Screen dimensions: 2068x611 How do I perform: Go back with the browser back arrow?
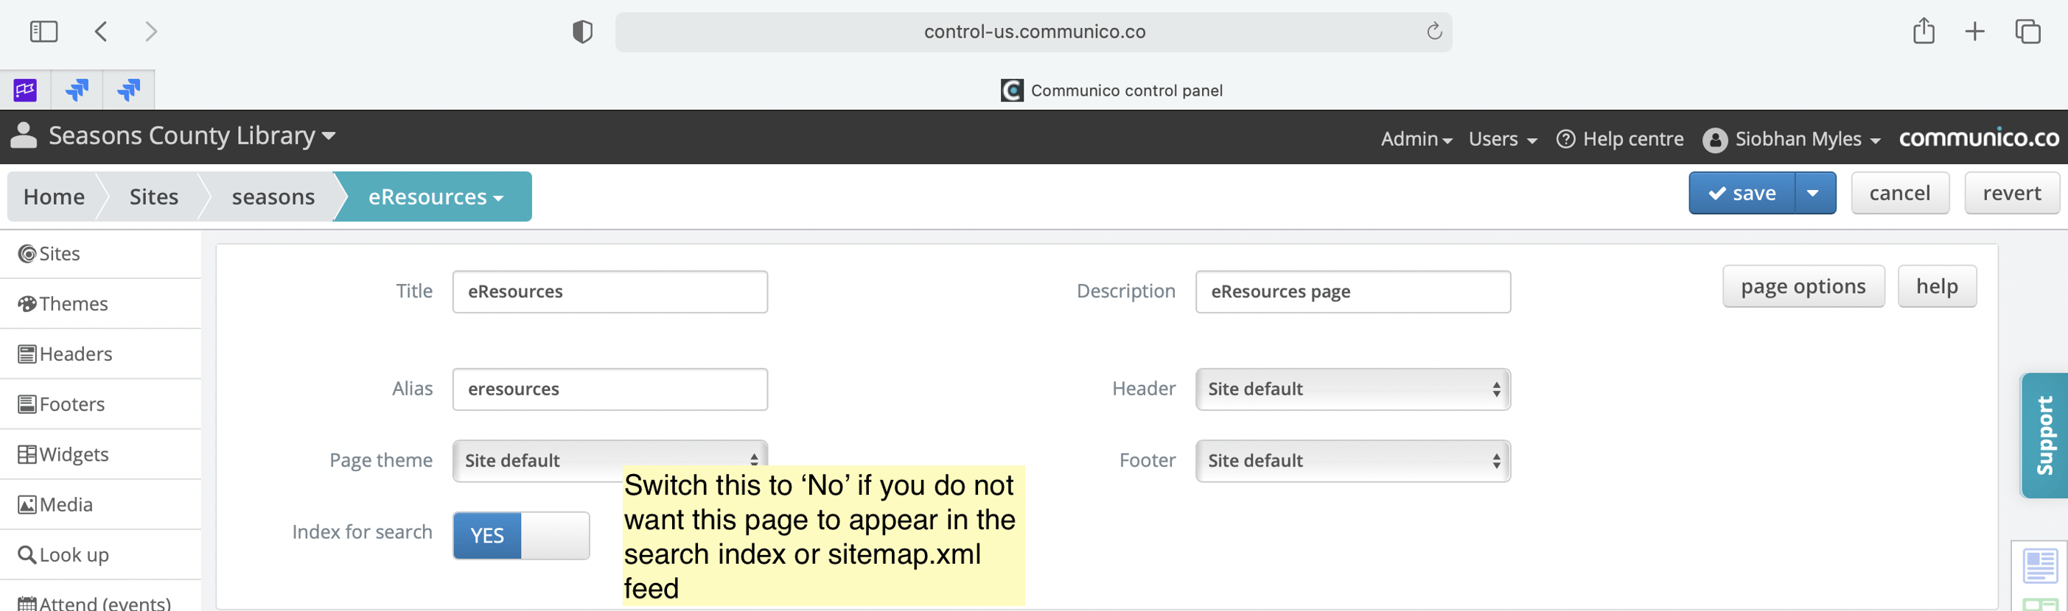click(x=100, y=31)
